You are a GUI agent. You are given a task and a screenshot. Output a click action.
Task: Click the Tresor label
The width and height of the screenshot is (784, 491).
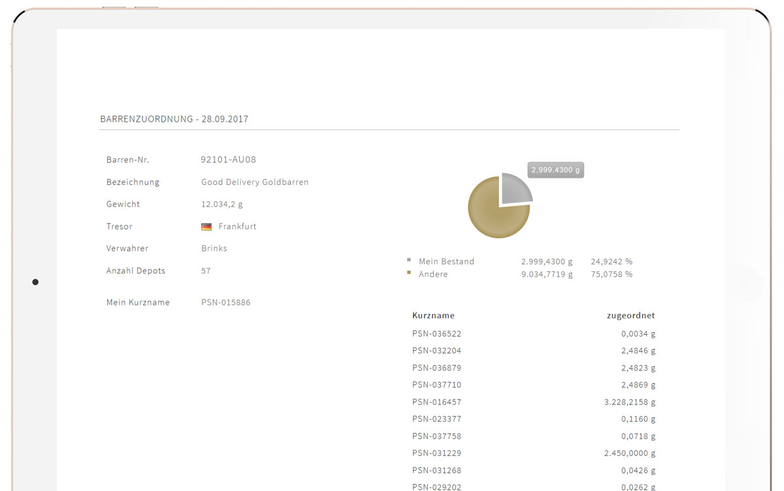(120, 226)
